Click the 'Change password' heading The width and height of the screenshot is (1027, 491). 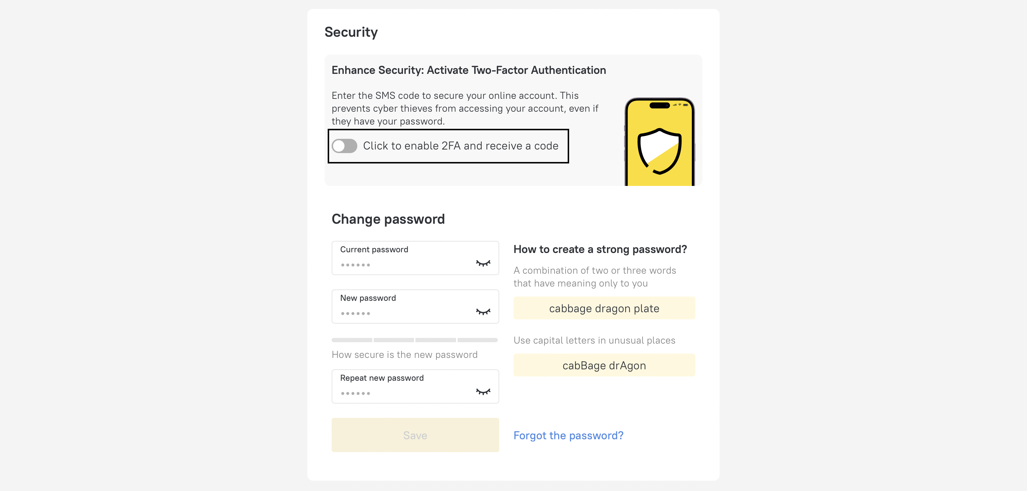coord(388,219)
